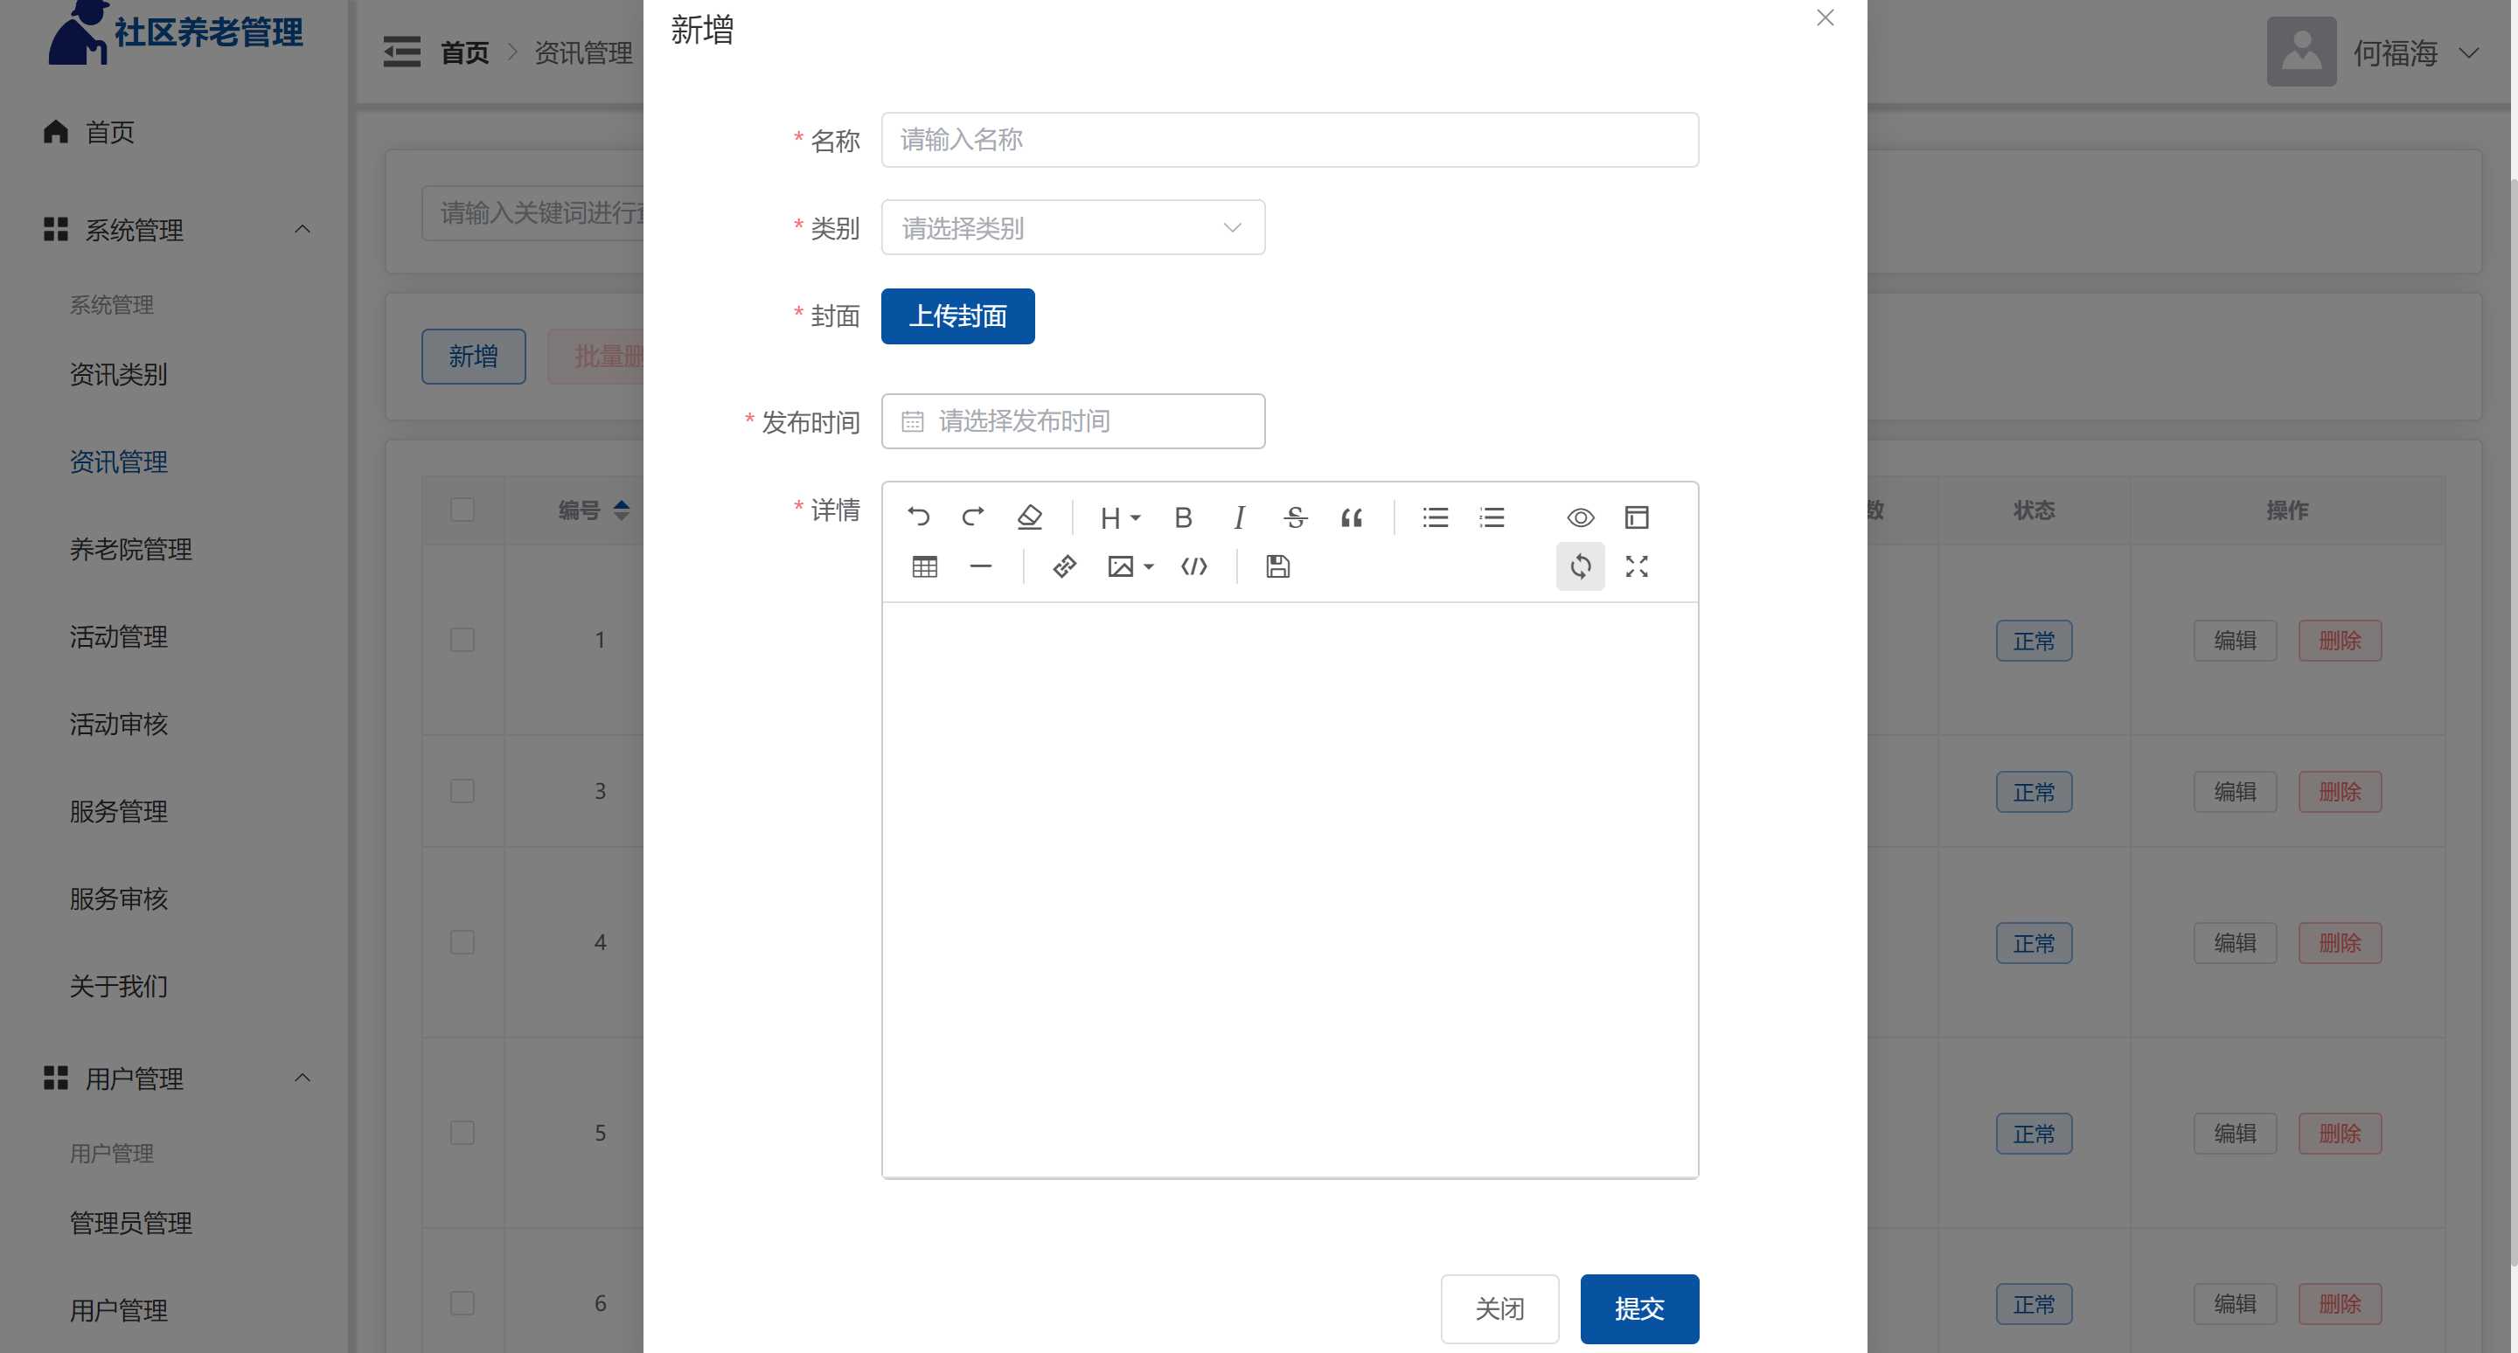The width and height of the screenshot is (2518, 1353).
Task: Check the select-all checkbox in table header
Action: tap(463, 510)
